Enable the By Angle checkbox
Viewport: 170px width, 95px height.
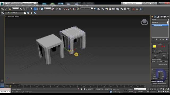(x=153, y=53)
